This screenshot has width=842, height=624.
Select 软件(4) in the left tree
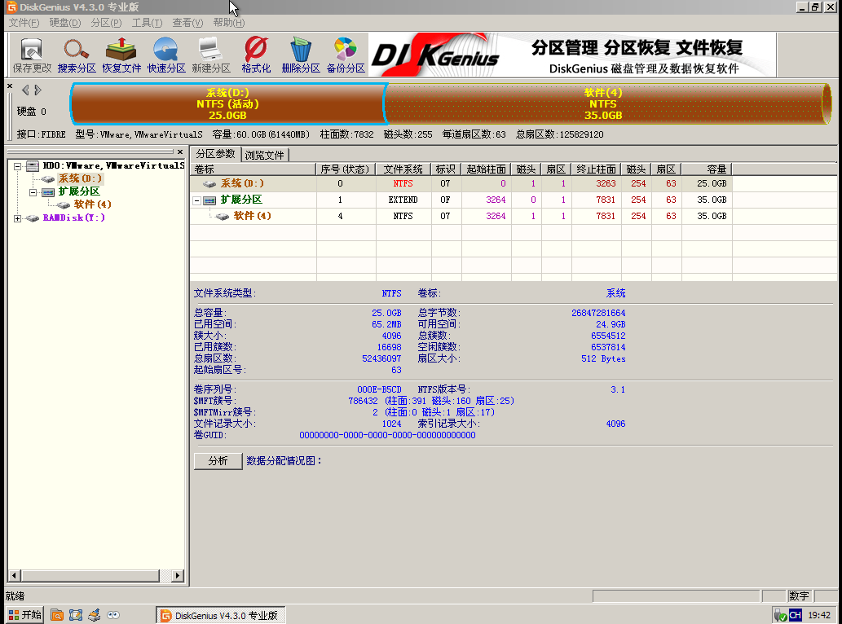tap(92, 204)
